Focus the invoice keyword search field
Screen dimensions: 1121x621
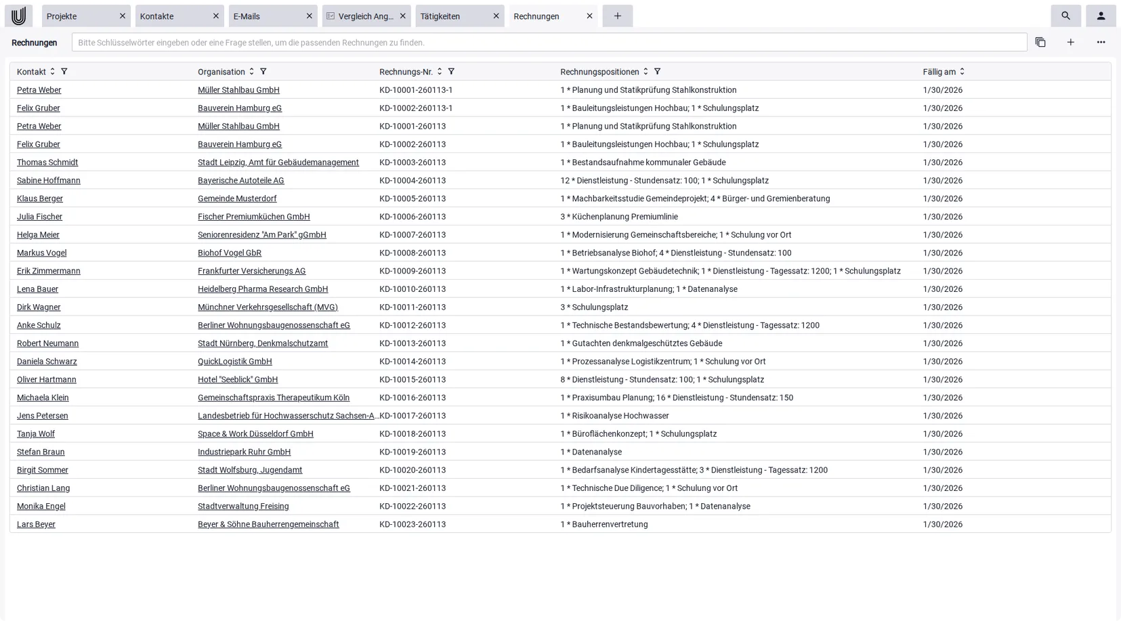point(549,42)
